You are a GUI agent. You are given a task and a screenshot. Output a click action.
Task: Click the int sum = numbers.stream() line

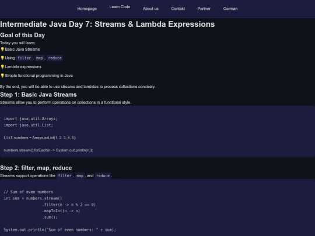click(33, 198)
